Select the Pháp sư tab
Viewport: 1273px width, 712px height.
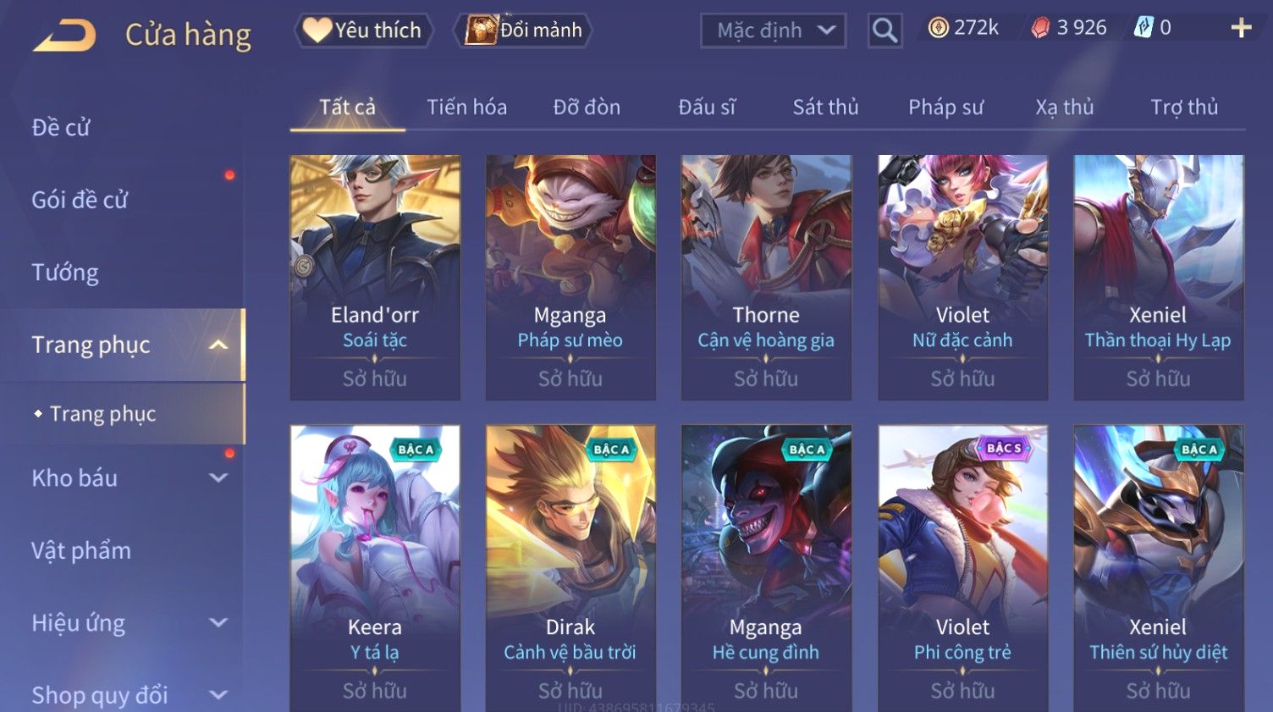[x=945, y=108]
